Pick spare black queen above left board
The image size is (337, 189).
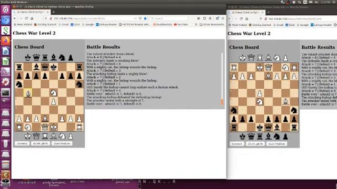(36, 57)
